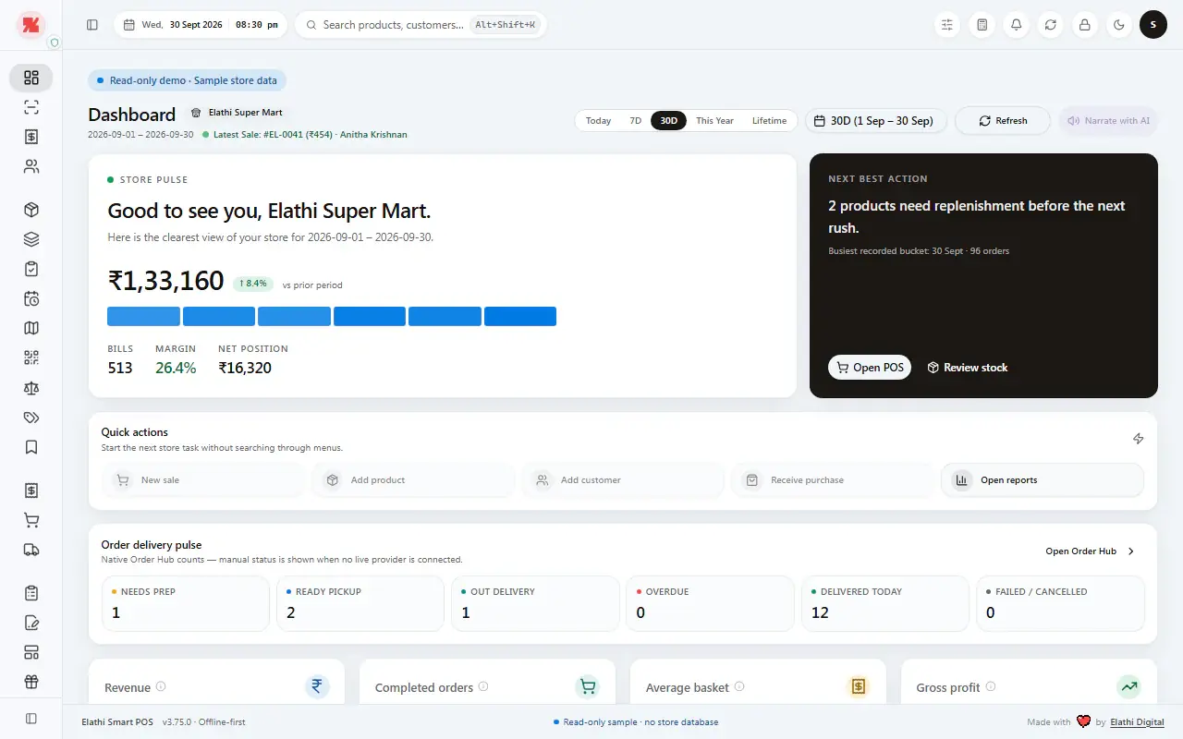
Task: Click the clipboard check icon in sidebar
Action: pos(31,269)
